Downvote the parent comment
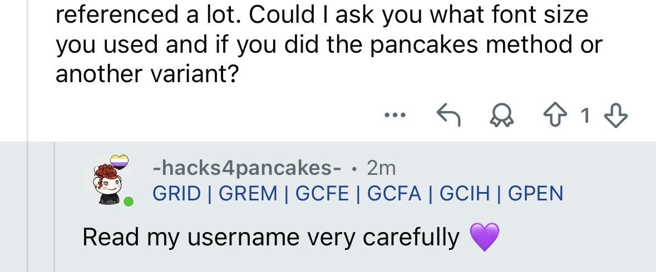This screenshot has width=656, height=272. (x=616, y=115)
